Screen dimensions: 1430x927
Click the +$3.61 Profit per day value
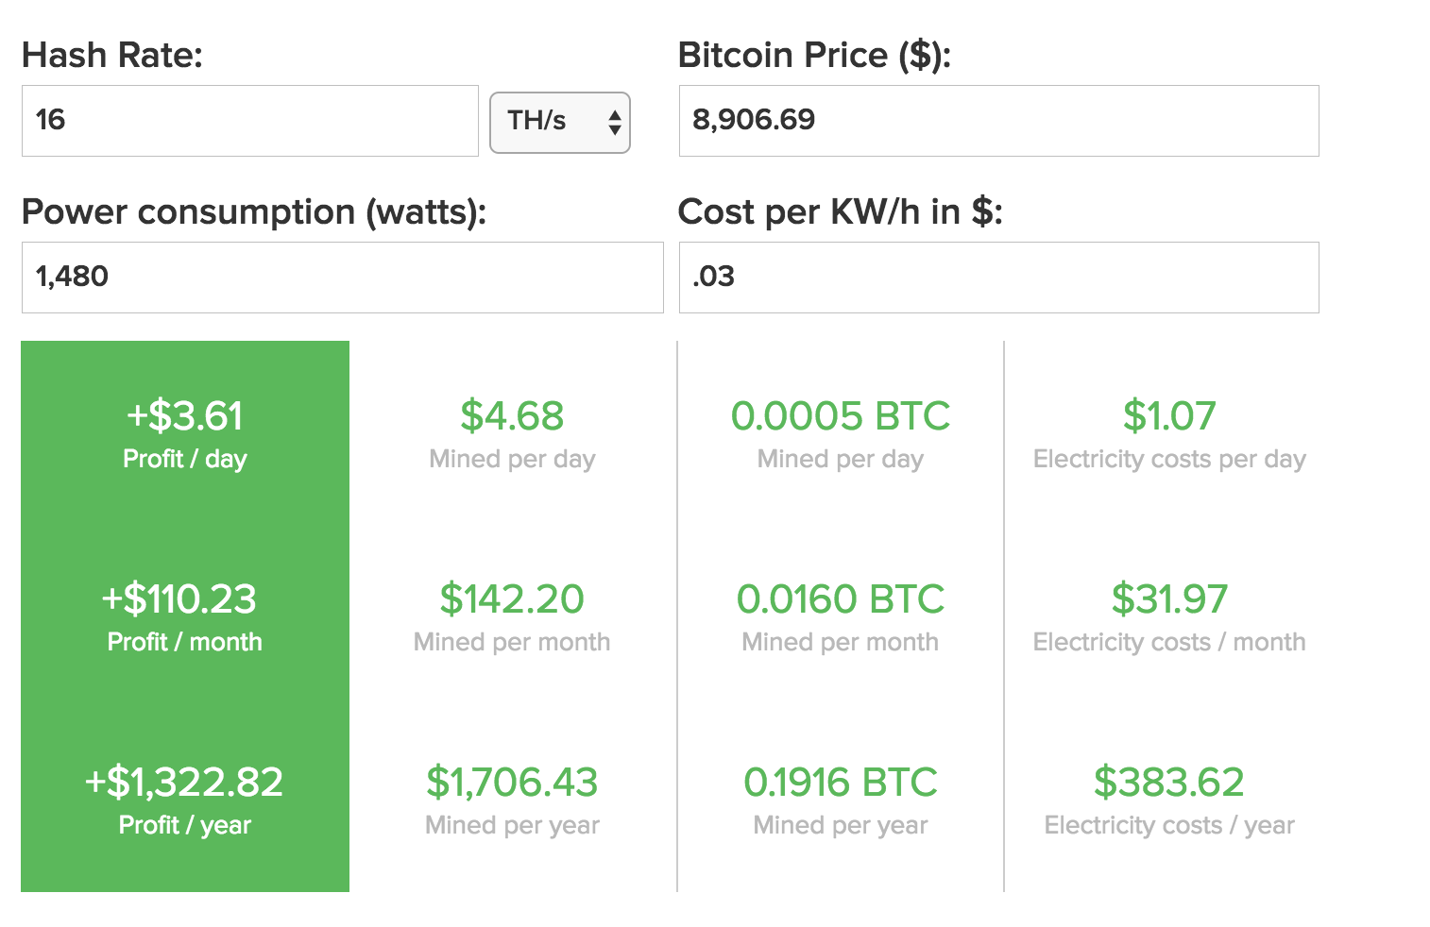click(x=185, y=416)
